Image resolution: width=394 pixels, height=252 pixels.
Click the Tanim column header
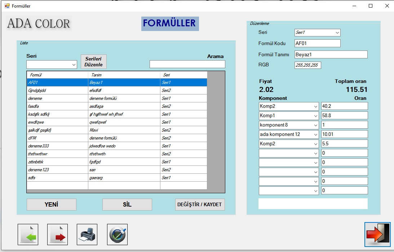click(x=124, y=75)
